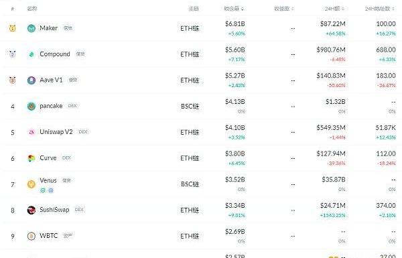This screenshot has height=258, width=402.
Task: Click the Uniswap V2 unicorn icon
Action: click(x=31, y=132)
